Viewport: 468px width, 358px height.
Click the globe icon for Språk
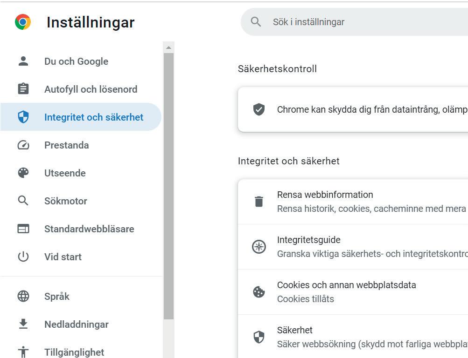click(23, 297)
